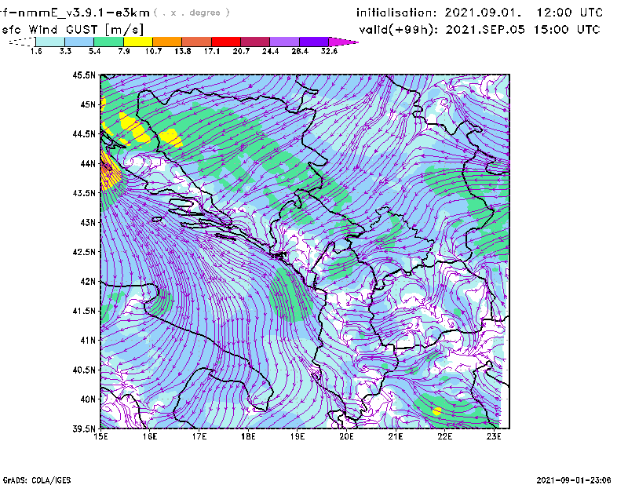Click the light cyan legend swatch
Viewport: 628px width, 485px height.
click(50, 42)
